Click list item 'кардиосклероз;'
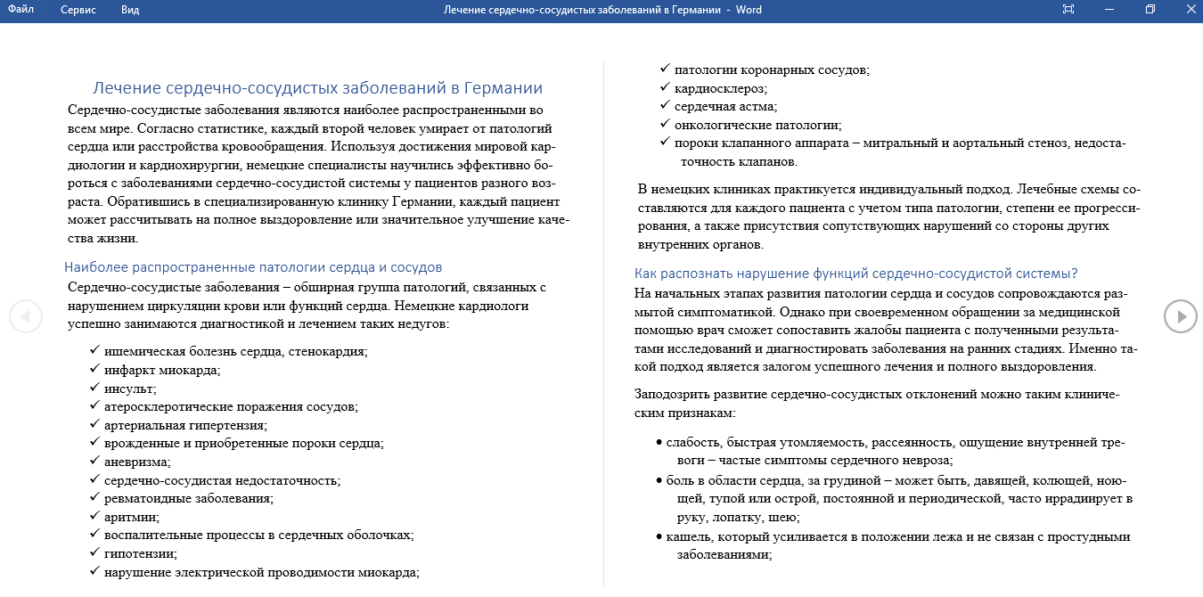This screenshot has width=1203, height=597. pos(721,88)
